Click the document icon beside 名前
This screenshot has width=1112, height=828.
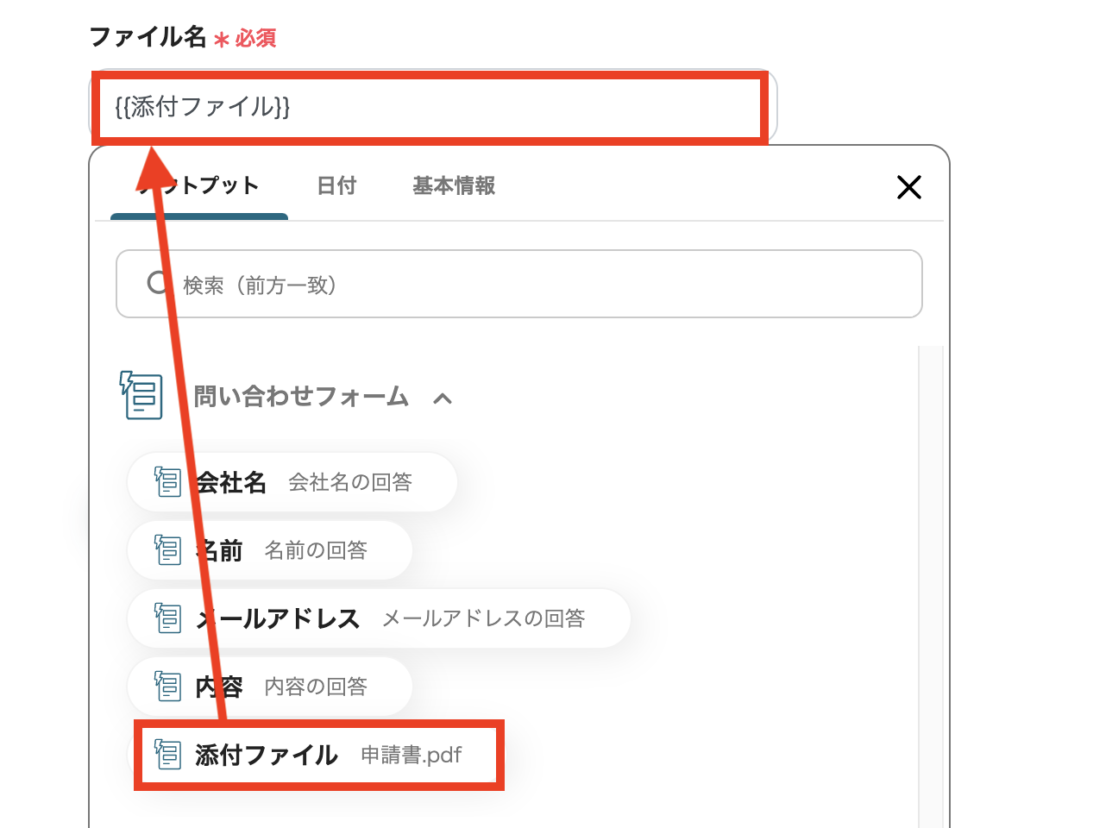click(x=166, y=549)
